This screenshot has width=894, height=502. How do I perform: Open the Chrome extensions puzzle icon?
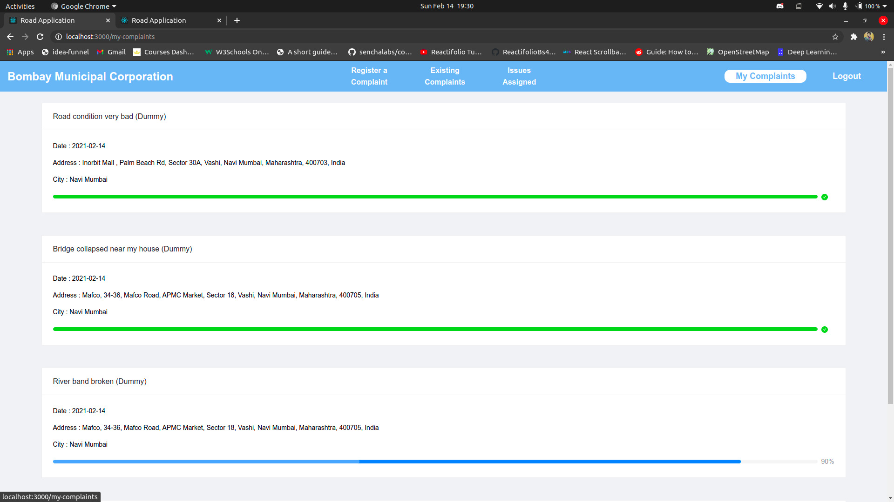[853, 37]
